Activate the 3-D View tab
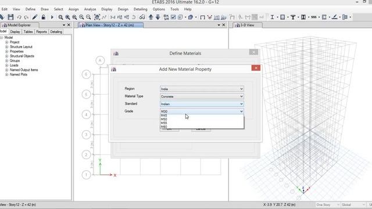Screen dimensions: 372x209 248,25
